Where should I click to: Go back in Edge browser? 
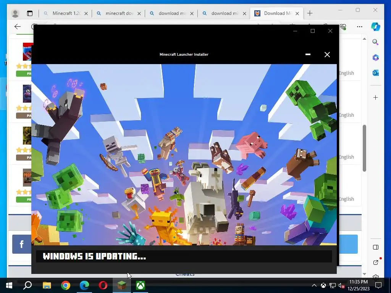18,27
